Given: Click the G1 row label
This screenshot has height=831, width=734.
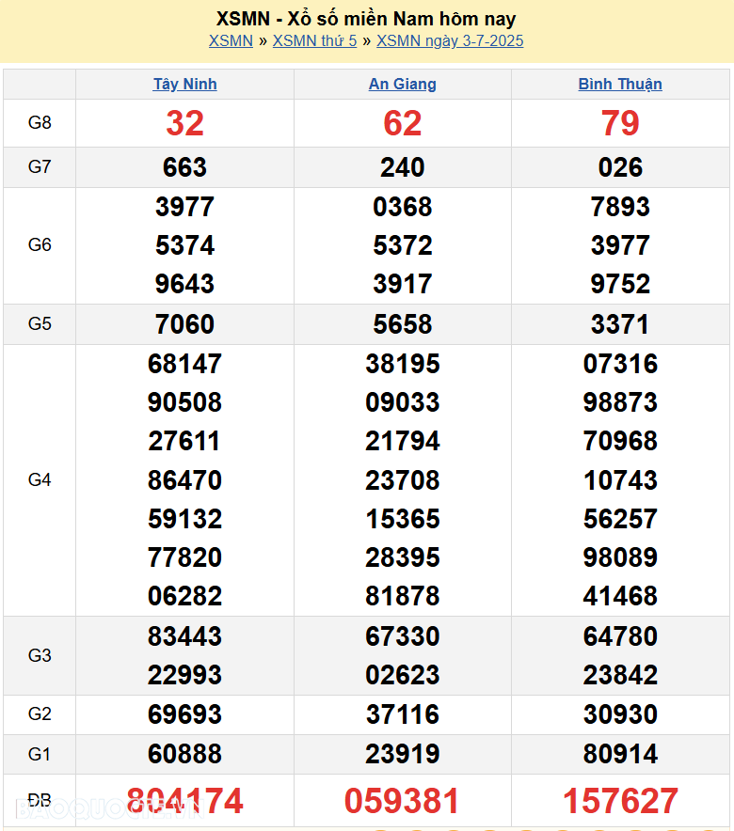Looking at the screenshot, I should point(40,754).
